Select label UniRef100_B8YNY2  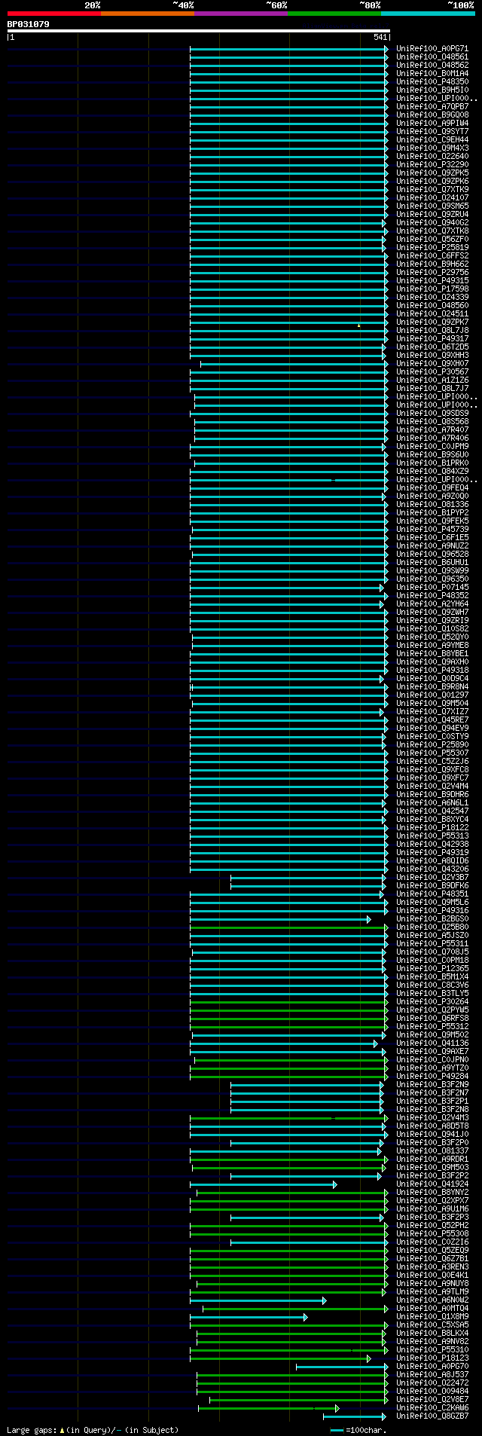tap(432, 1193)
